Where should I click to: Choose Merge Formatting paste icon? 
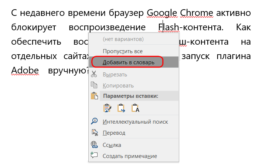pyautogui.click(x=121, y=108)
